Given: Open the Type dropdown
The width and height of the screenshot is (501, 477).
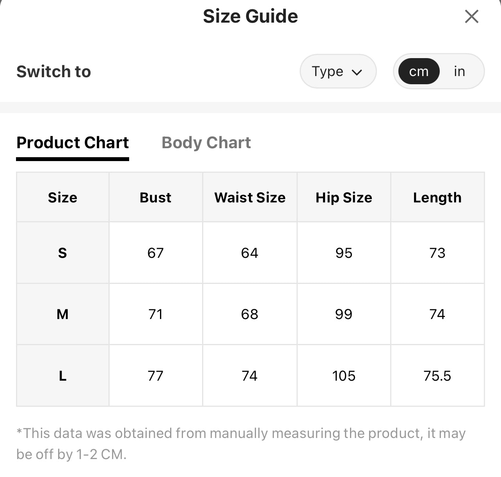Looking at the screenshot, I should tap(338, 71).
